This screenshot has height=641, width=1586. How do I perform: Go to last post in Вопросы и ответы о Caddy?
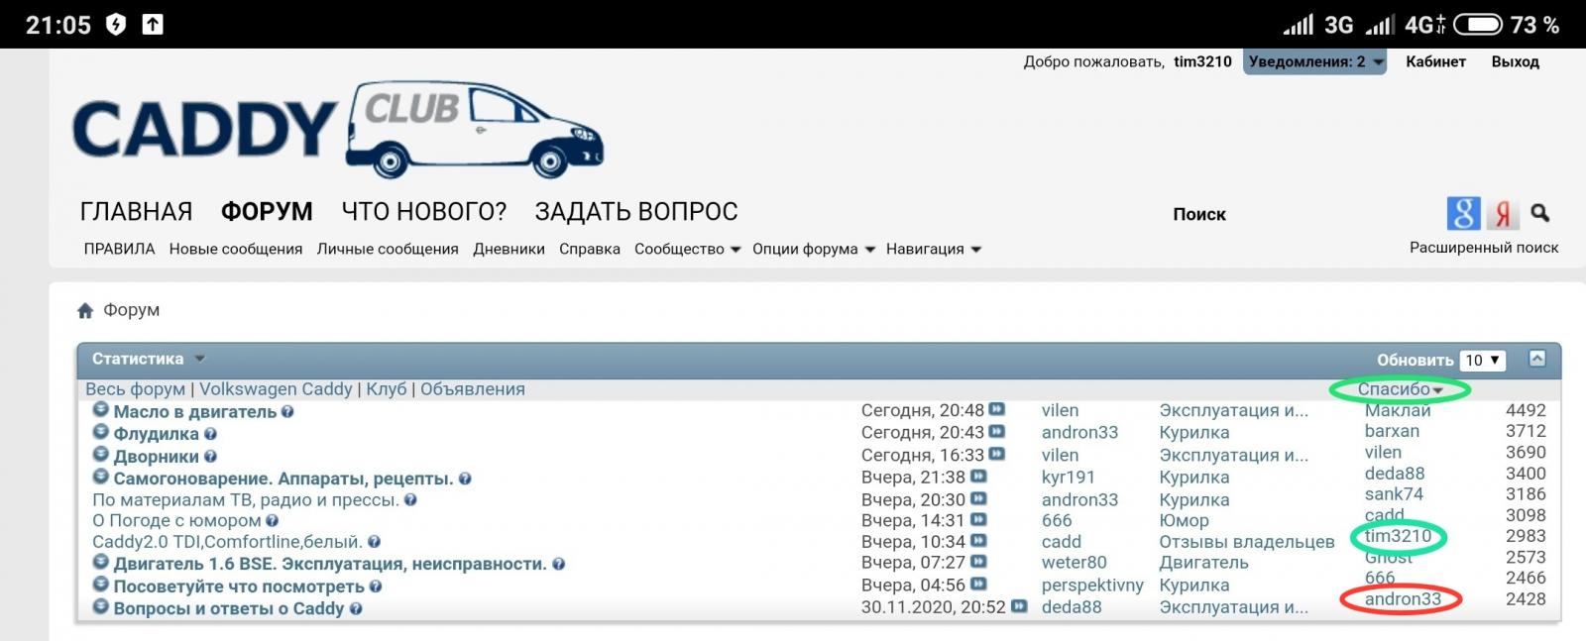point(1019,606)
